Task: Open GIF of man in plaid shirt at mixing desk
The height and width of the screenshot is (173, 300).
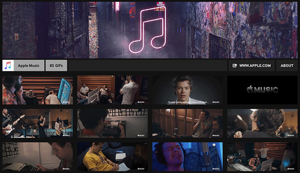Action: 37,90
